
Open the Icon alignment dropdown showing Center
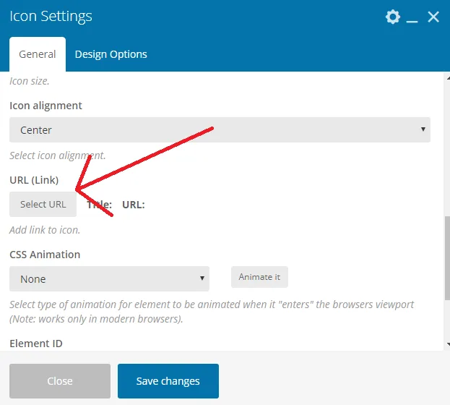tap(220, 129)
